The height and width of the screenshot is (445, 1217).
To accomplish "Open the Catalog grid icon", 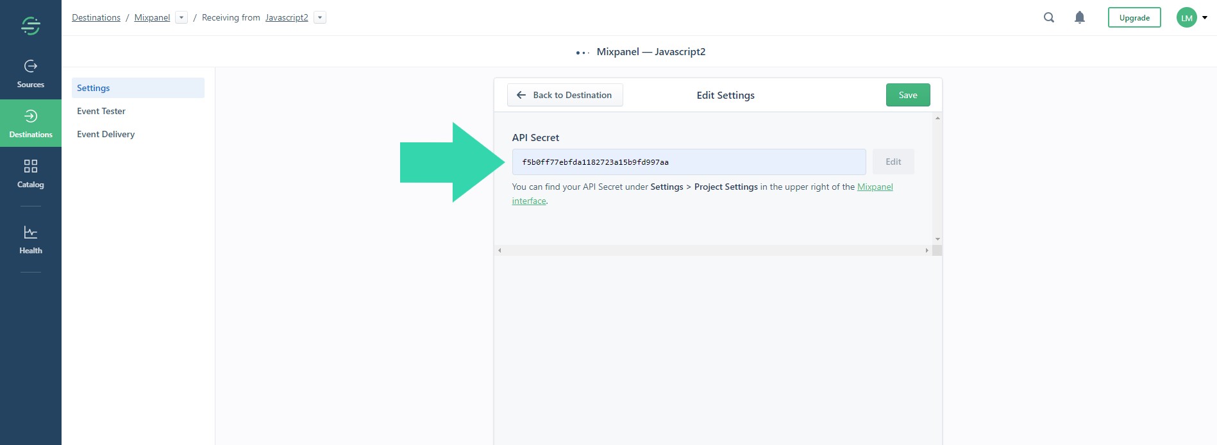I will click(x=30, y=167).
